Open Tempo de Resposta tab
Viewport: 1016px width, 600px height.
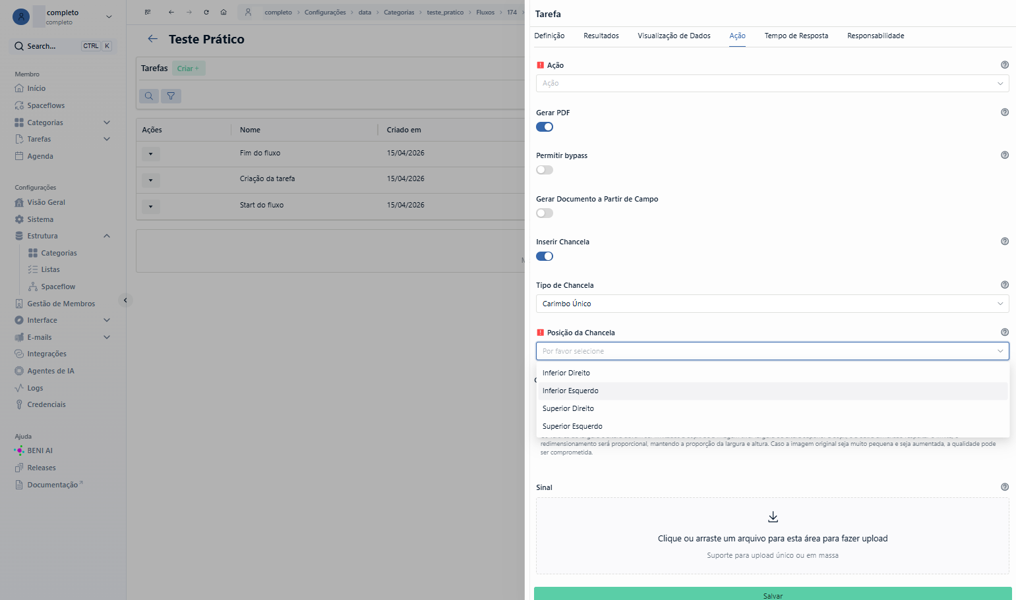796,36
